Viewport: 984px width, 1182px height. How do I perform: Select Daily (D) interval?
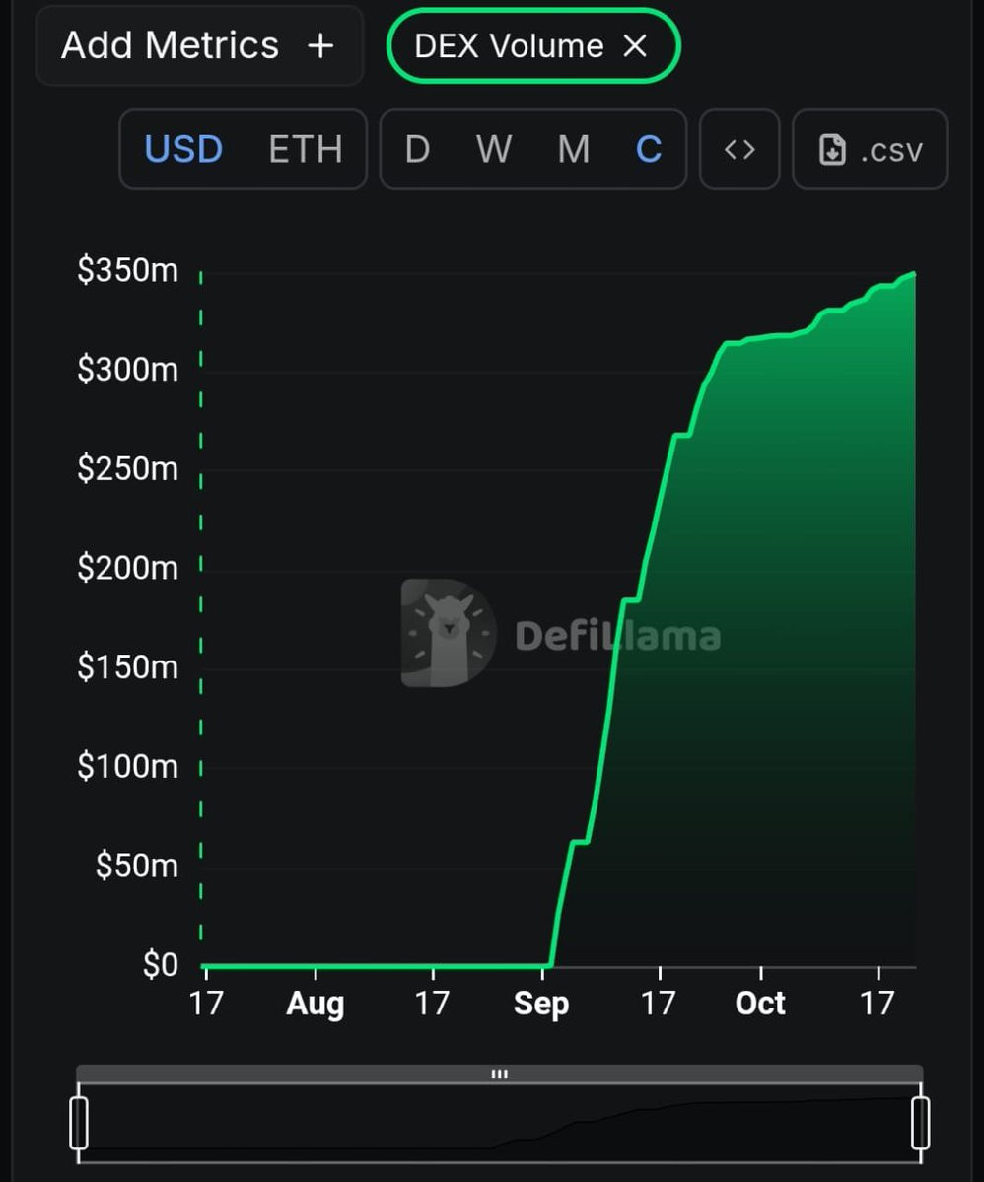417,149
